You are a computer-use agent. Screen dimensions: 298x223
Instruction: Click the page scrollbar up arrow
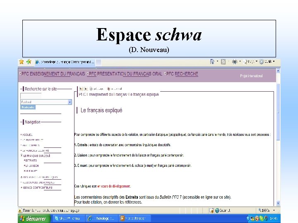(278, 71)
